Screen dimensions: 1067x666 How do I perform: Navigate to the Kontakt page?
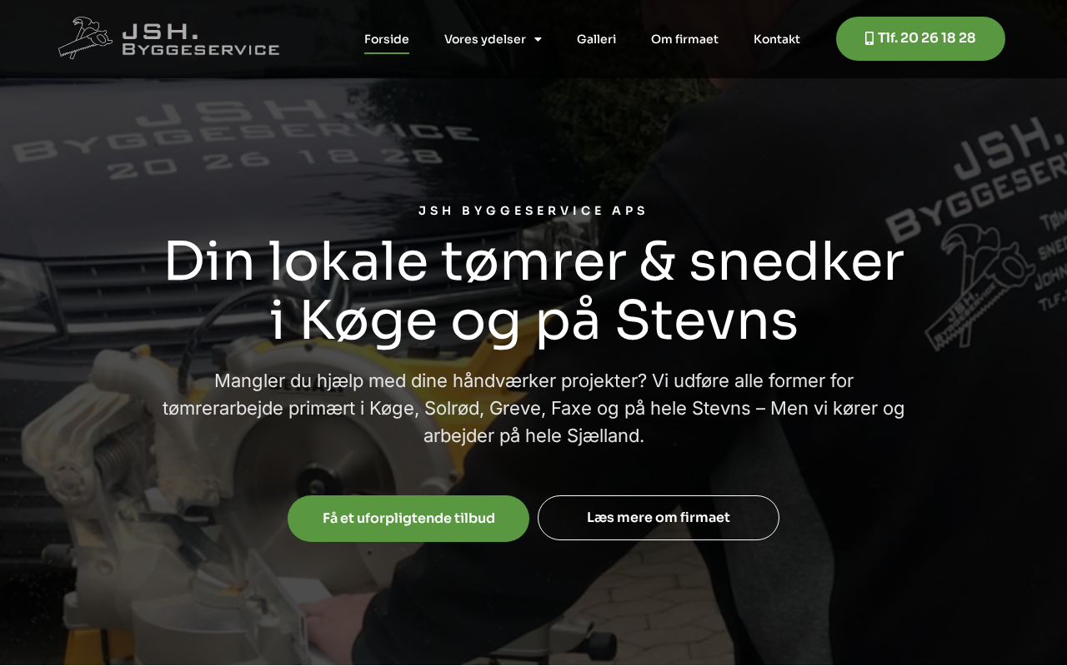click(x=777, y=39)
